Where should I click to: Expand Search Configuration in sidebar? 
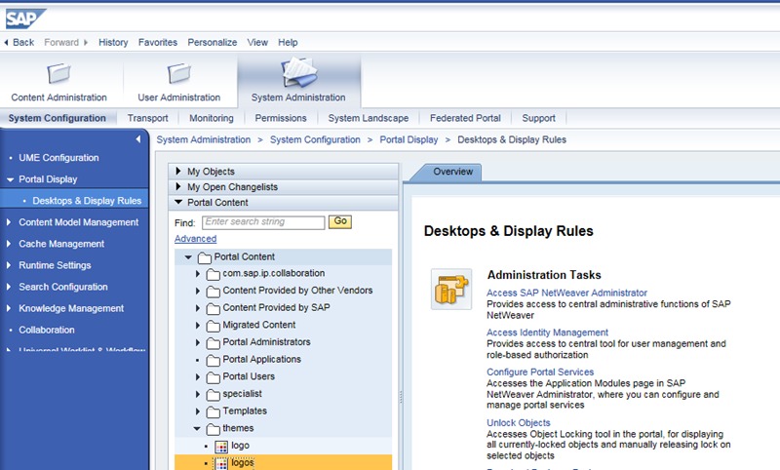click(x=9, y=287)
